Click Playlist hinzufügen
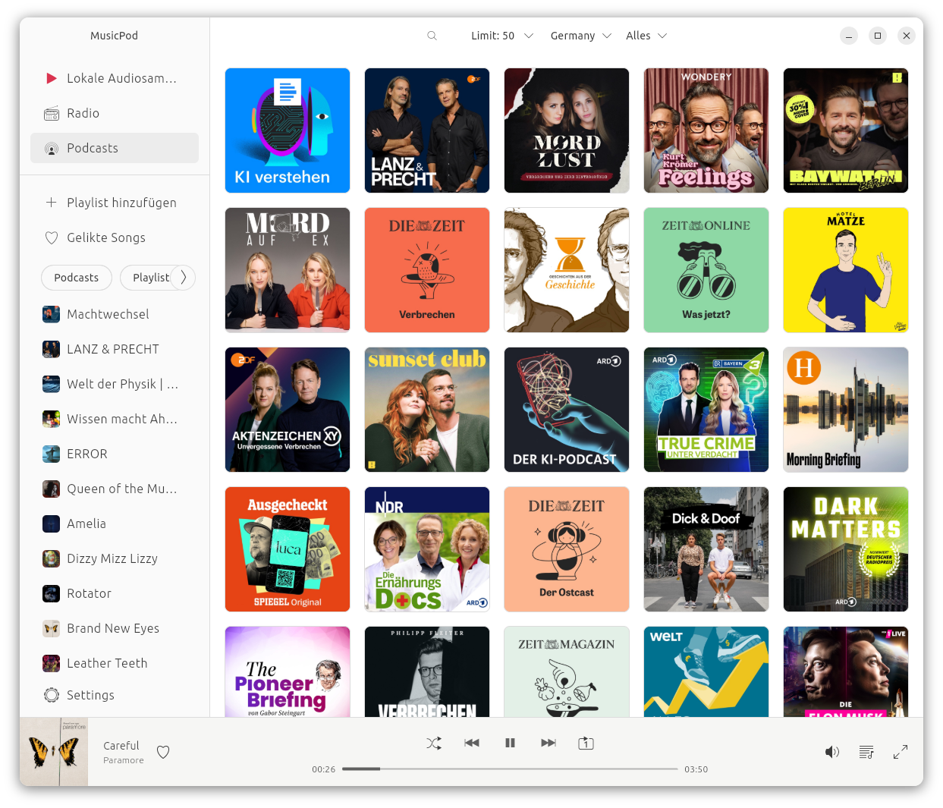 click(x=115, y=203)
